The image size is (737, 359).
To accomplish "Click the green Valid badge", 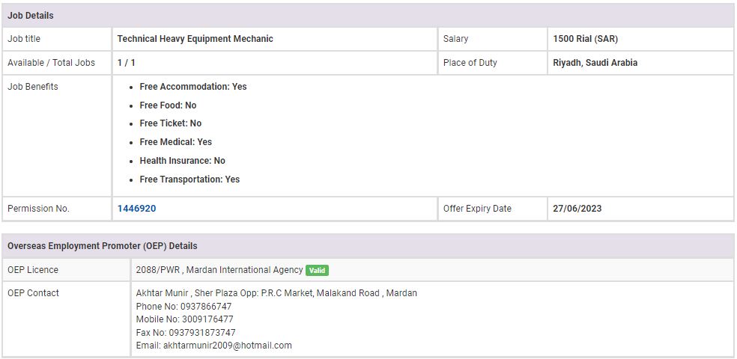I will [318, 270].
